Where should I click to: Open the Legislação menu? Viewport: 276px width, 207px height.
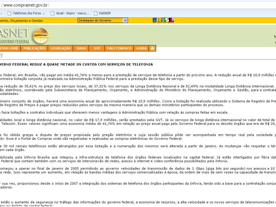click(x=61, y=49)
